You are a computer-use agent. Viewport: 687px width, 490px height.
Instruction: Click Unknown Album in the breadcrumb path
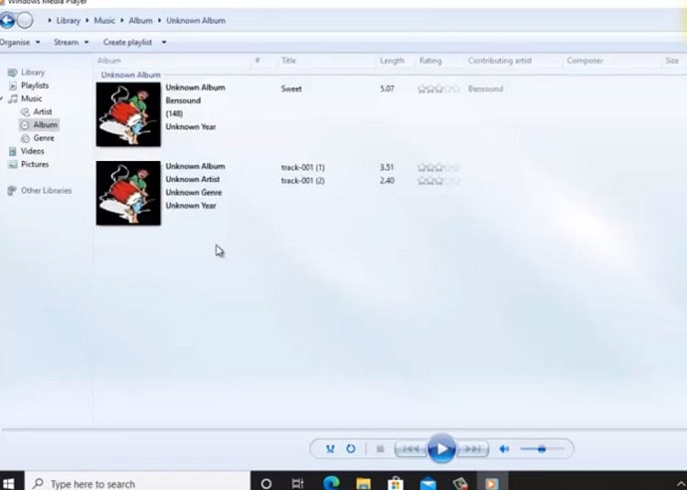[196, 20]
